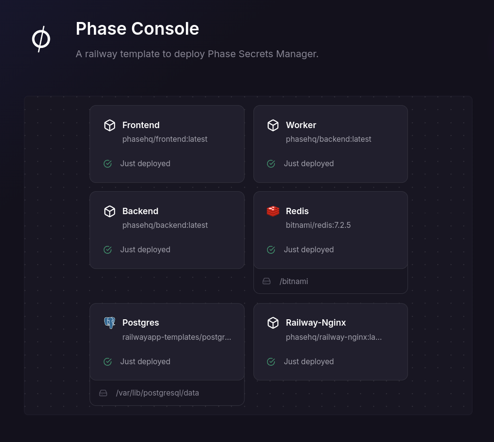Image resolution: width=494 pixels, height=442 pixels.
Task: Click the volume disk icon beside /bitnami
Action: coord(266,281)
